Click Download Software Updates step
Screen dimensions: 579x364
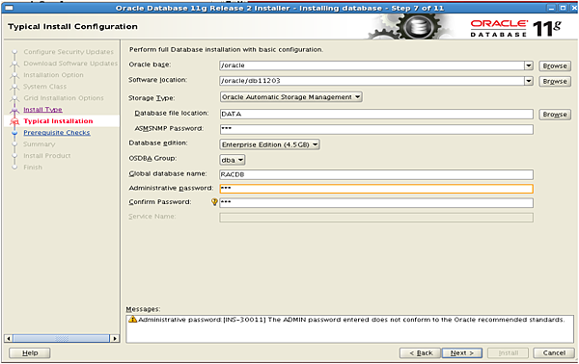point(70,64)
